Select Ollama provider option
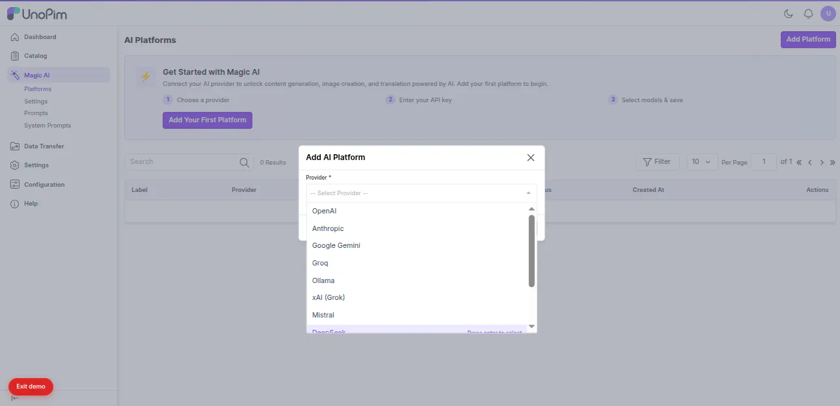The image size is (840, 406). (416, 280)
